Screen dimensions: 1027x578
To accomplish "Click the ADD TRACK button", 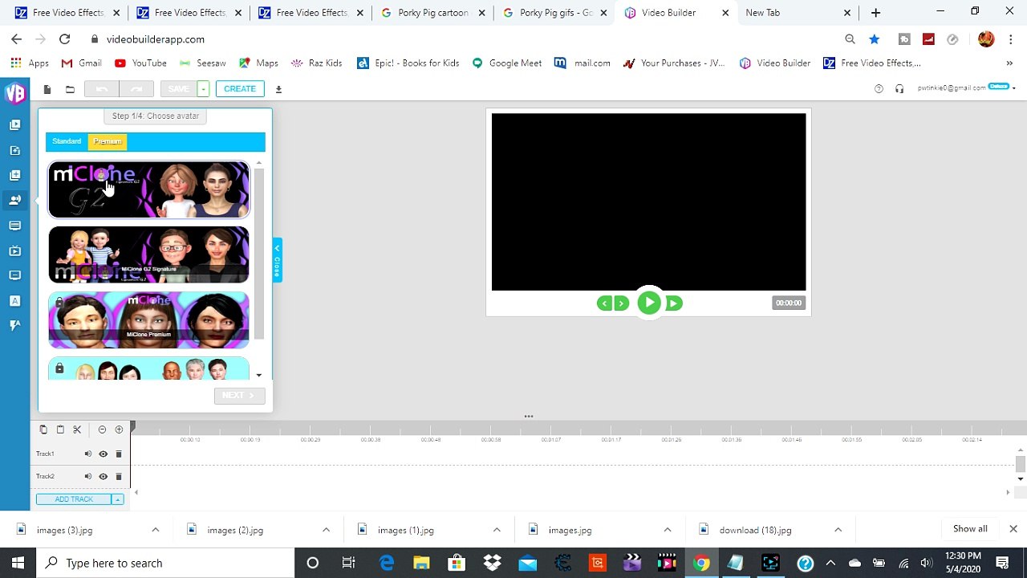I will pos(74,499).
